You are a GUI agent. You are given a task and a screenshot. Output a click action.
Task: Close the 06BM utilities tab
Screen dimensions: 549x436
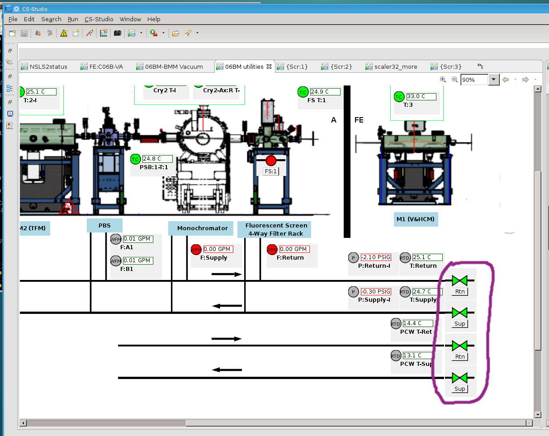click(x=269, y=66)
